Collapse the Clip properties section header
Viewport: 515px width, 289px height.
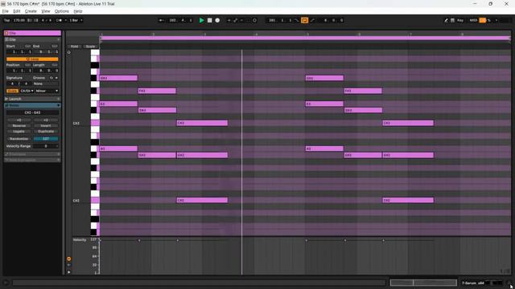point(32,39)
